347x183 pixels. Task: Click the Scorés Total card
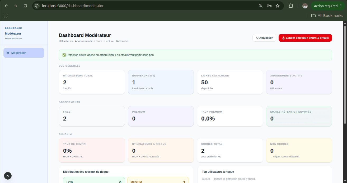(230, 150)
